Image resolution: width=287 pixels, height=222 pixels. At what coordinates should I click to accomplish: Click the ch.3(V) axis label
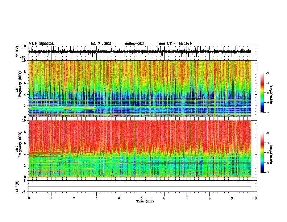tap(17, 186)
